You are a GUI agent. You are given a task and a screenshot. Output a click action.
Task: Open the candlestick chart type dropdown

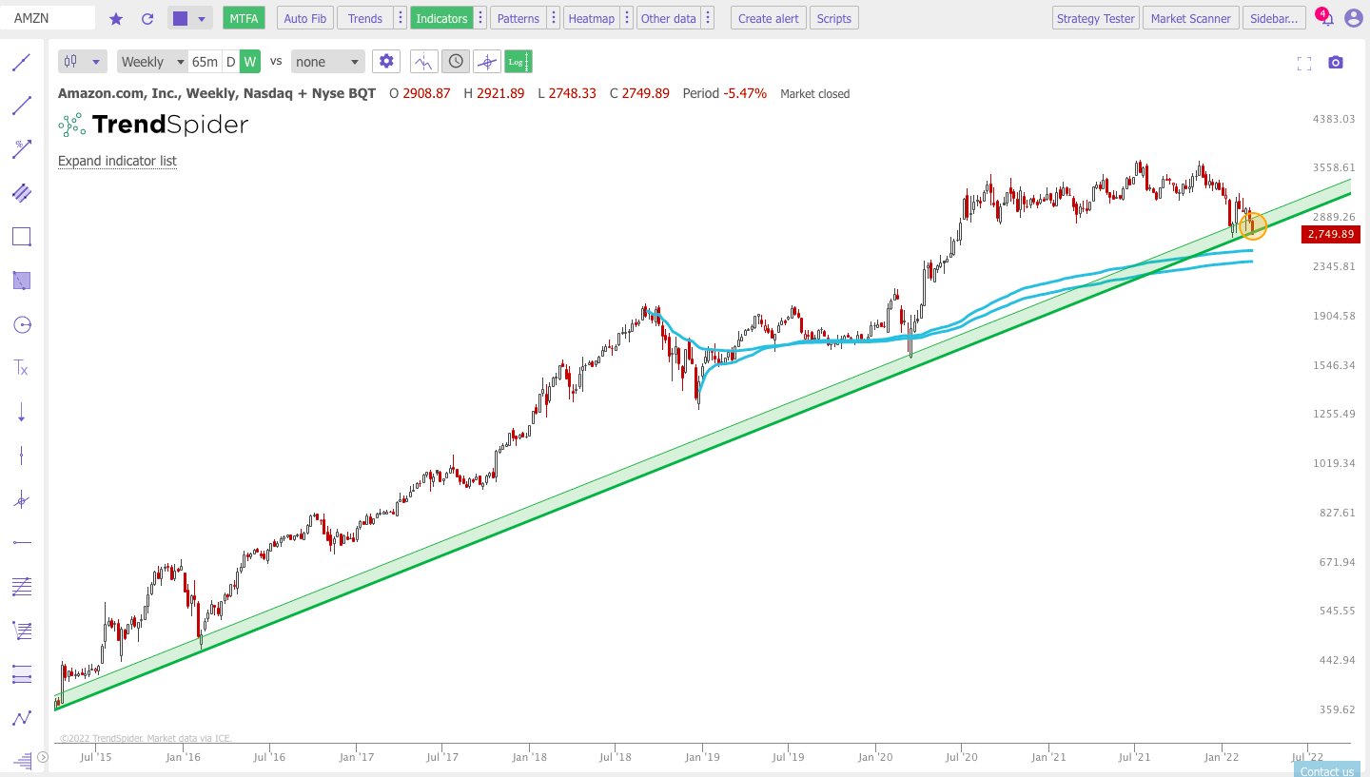83,62
